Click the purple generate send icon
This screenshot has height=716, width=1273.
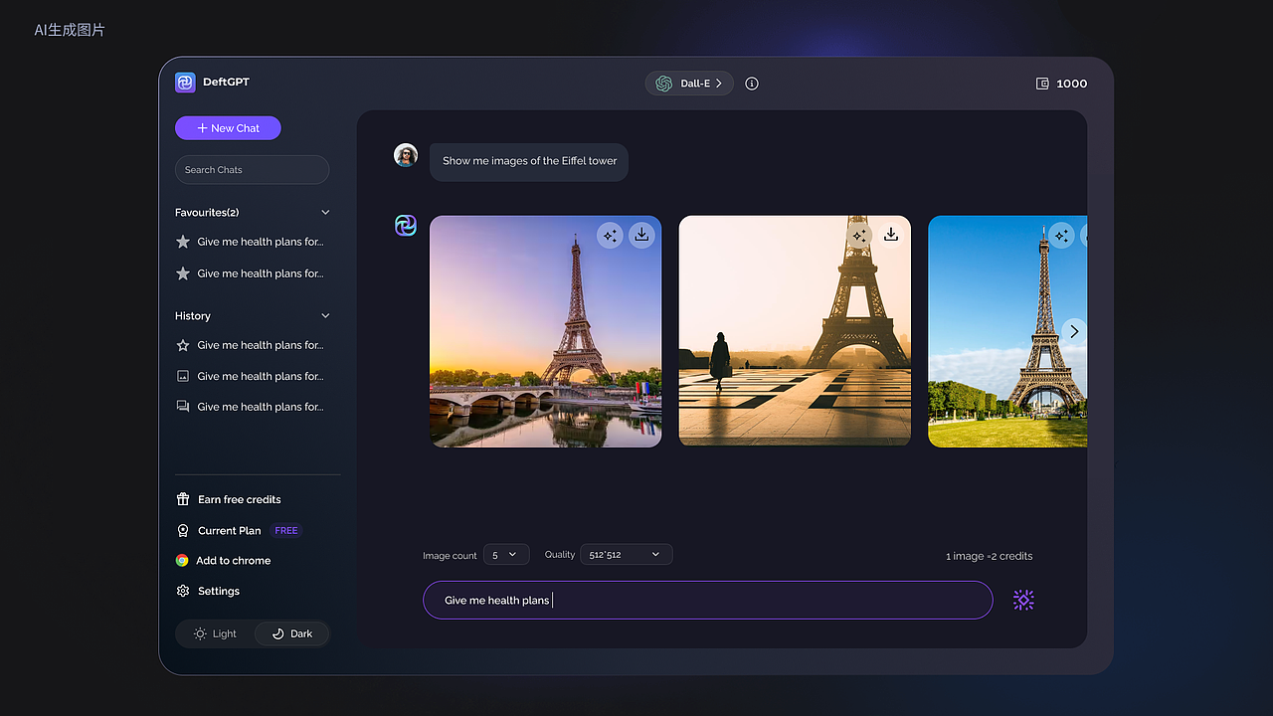click(1023, 600)
